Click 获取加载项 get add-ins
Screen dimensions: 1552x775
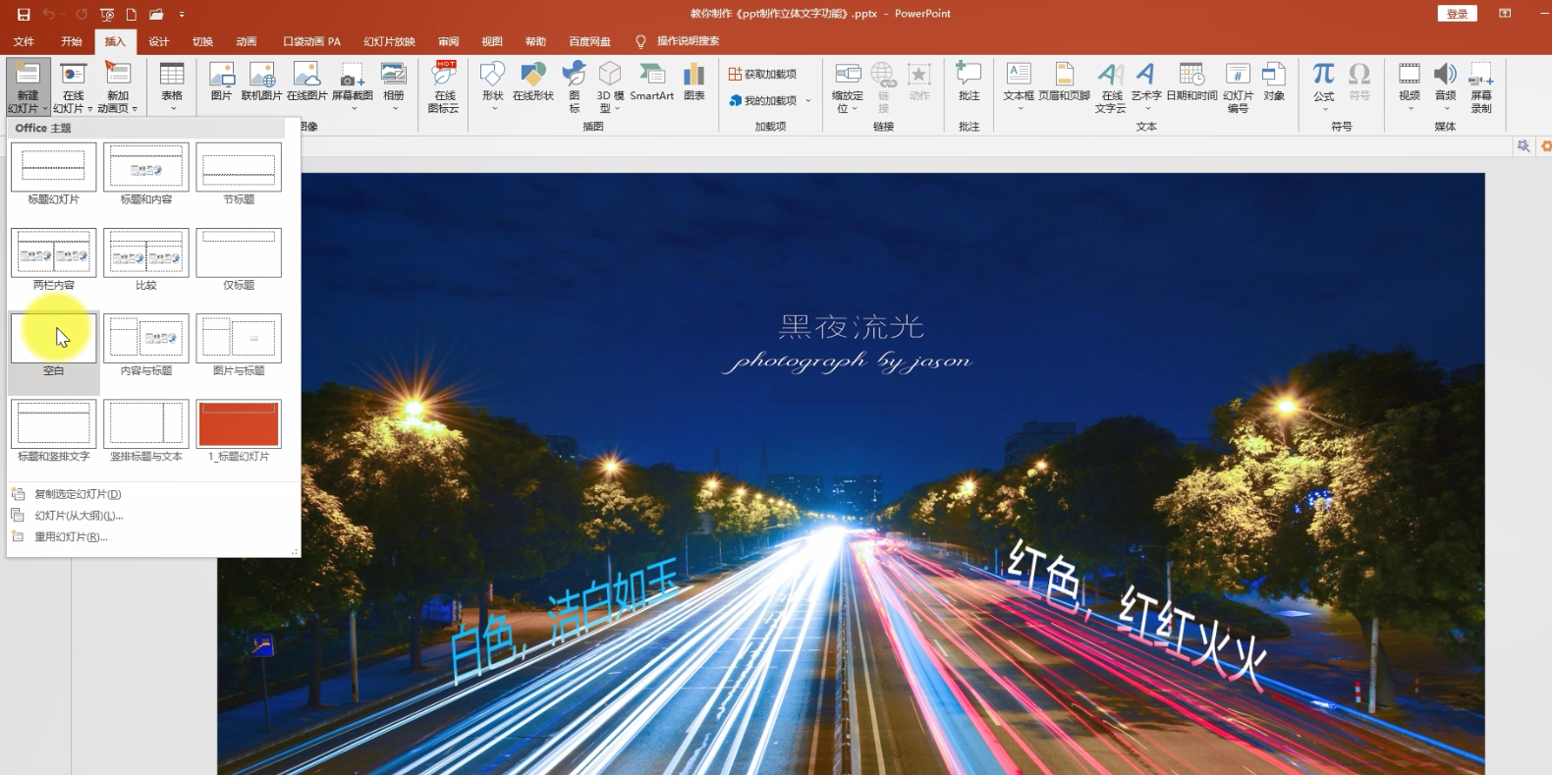coord(763,74)
